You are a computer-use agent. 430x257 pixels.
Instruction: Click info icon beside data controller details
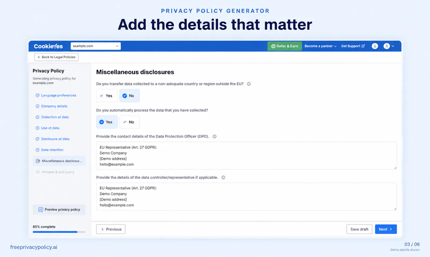(223, 178)
